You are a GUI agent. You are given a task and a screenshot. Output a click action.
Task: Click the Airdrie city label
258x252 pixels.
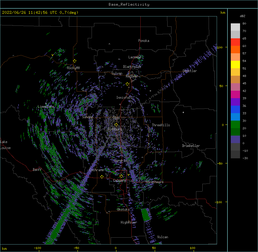click(121, 161)
